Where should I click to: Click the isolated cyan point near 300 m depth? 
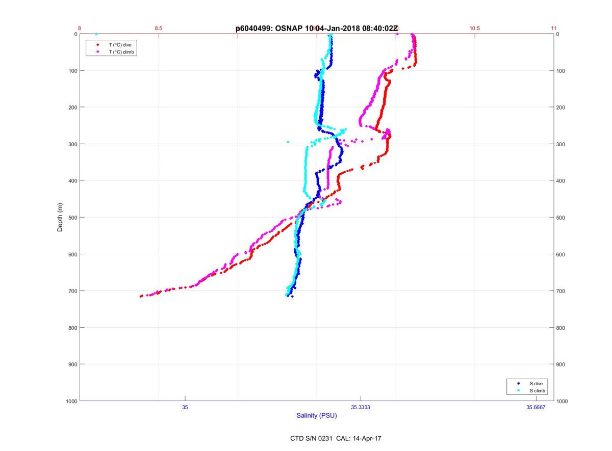point(288,142)
